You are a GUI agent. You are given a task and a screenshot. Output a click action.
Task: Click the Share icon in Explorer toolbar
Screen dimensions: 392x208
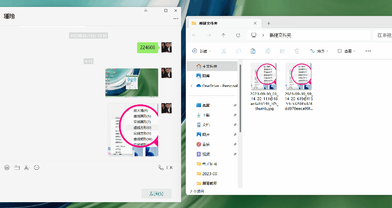click(282, 51)
